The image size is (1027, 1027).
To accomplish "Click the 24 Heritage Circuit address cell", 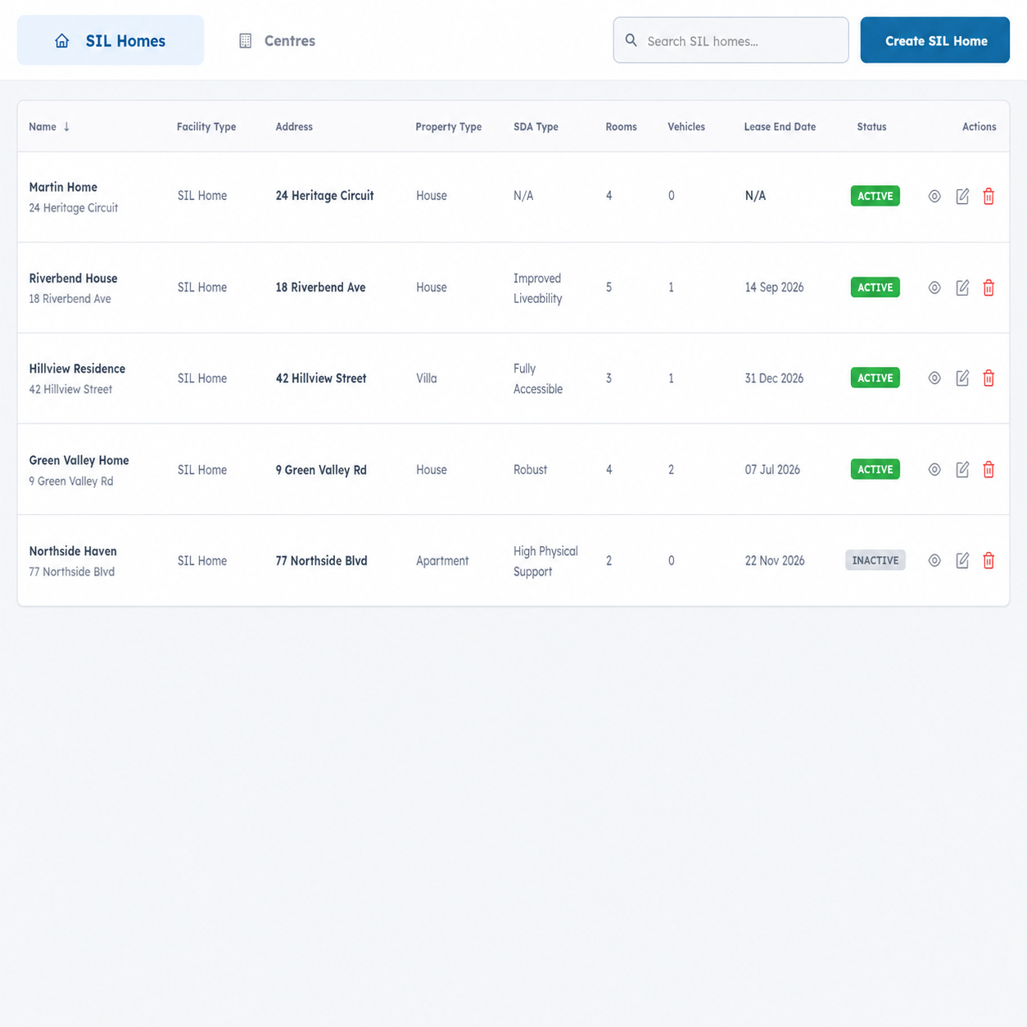I will pos(324,196).
